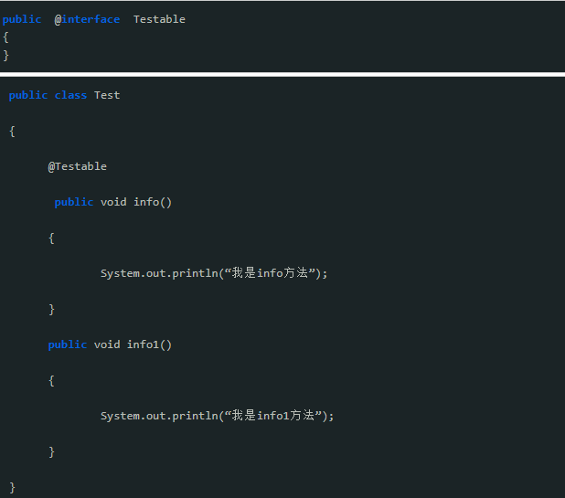Click the @interface keyword in the top block
Screen dimensions: 565x498
coord(87,19)
